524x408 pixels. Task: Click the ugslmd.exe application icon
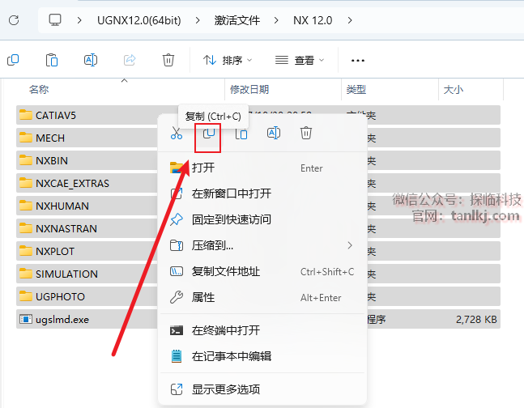[x=26, y=320]
